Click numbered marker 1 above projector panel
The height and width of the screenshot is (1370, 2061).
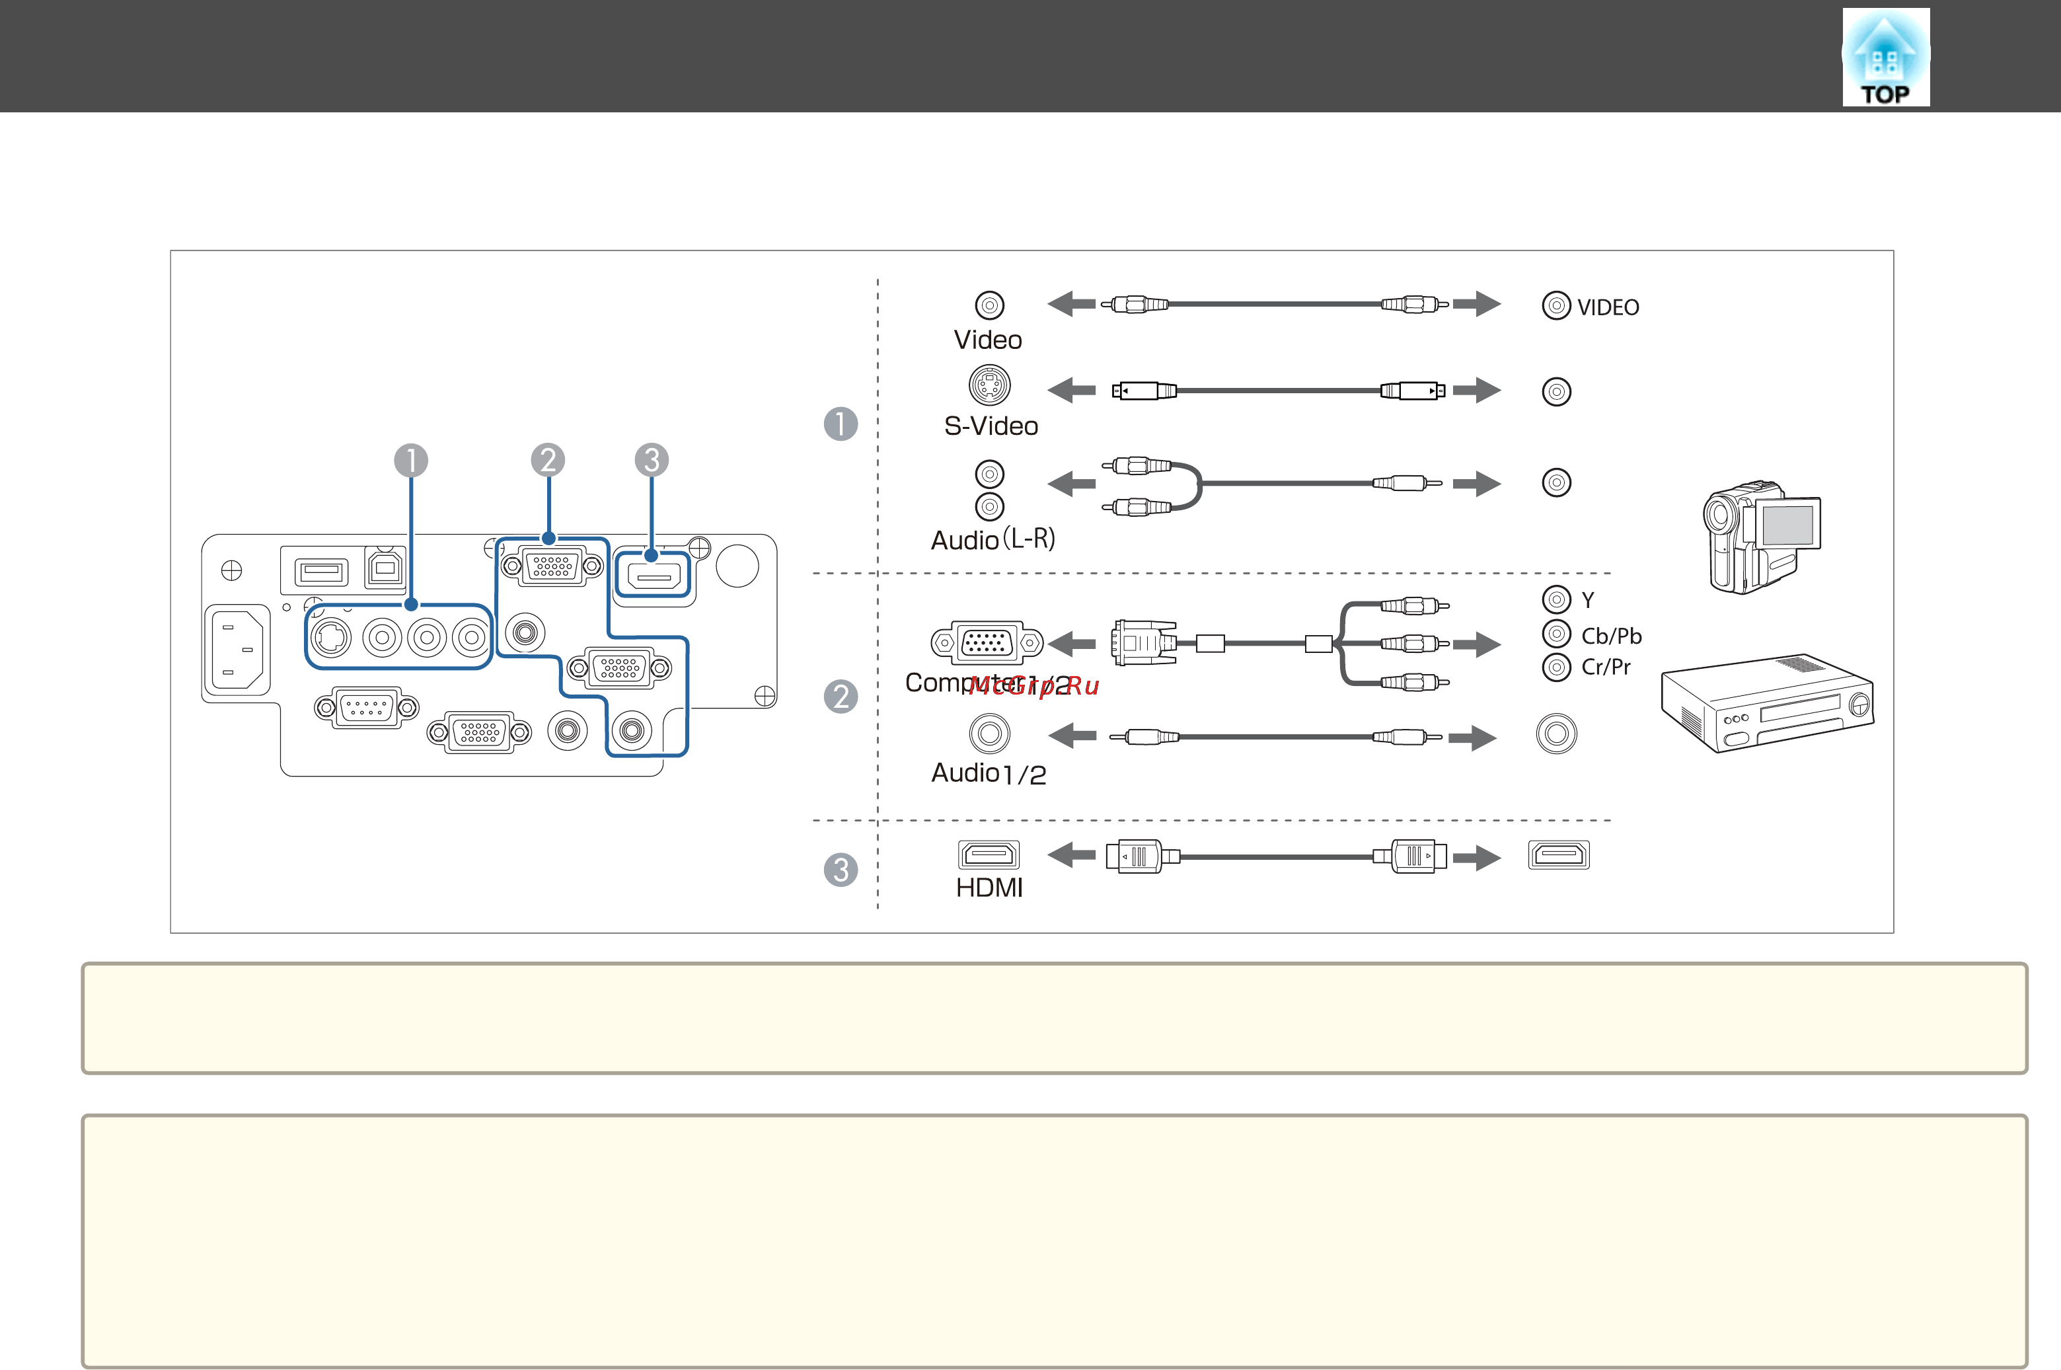click(410, 461)
